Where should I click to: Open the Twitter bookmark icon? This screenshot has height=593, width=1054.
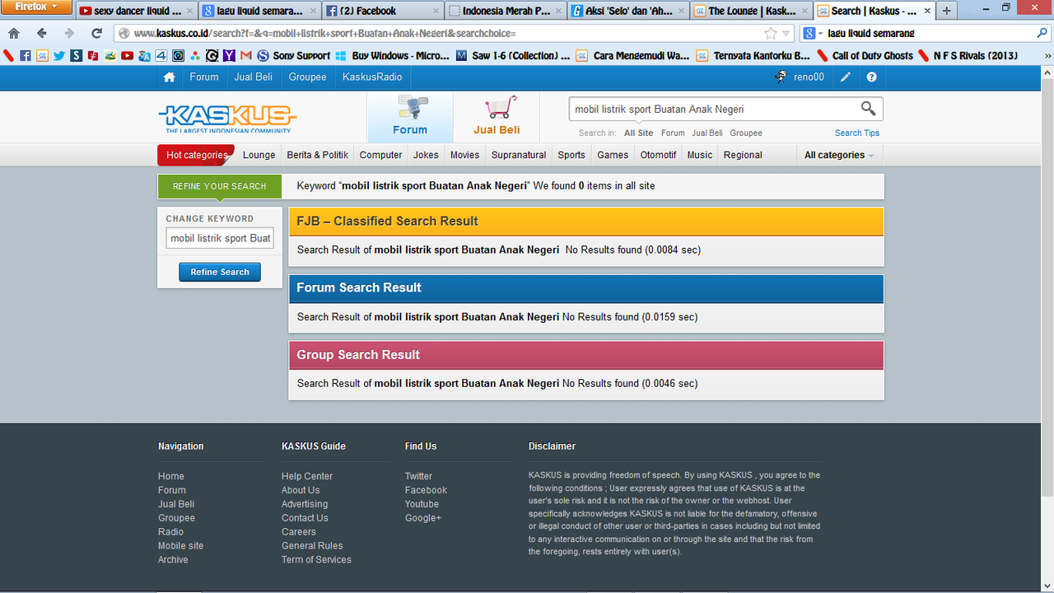click(59, 56)
